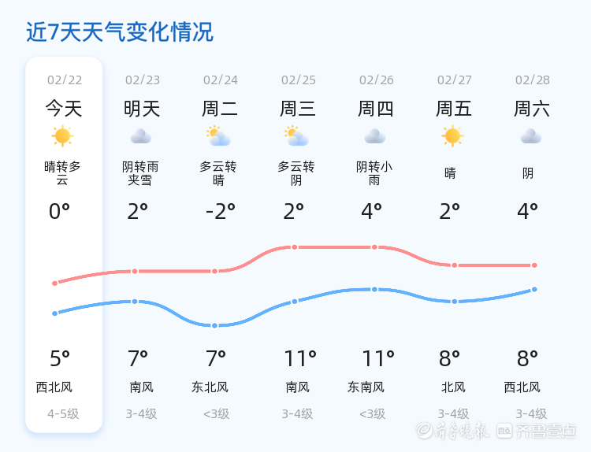The image size is (591, 452).
Task: Click Saturday's overcast cloud icon
Action: [531, 136]
